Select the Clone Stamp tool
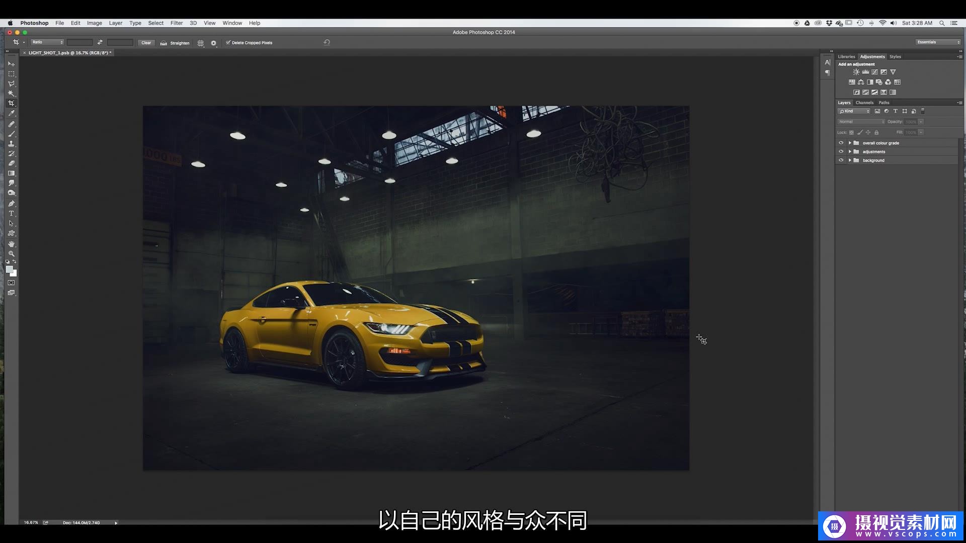The width and height of the screenshot is (966, 543). pos(11,144)
